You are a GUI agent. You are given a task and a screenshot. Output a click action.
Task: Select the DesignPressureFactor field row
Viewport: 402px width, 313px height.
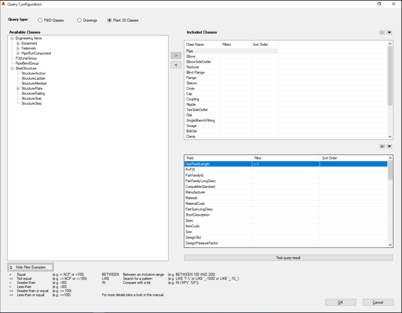click(286, 243)
